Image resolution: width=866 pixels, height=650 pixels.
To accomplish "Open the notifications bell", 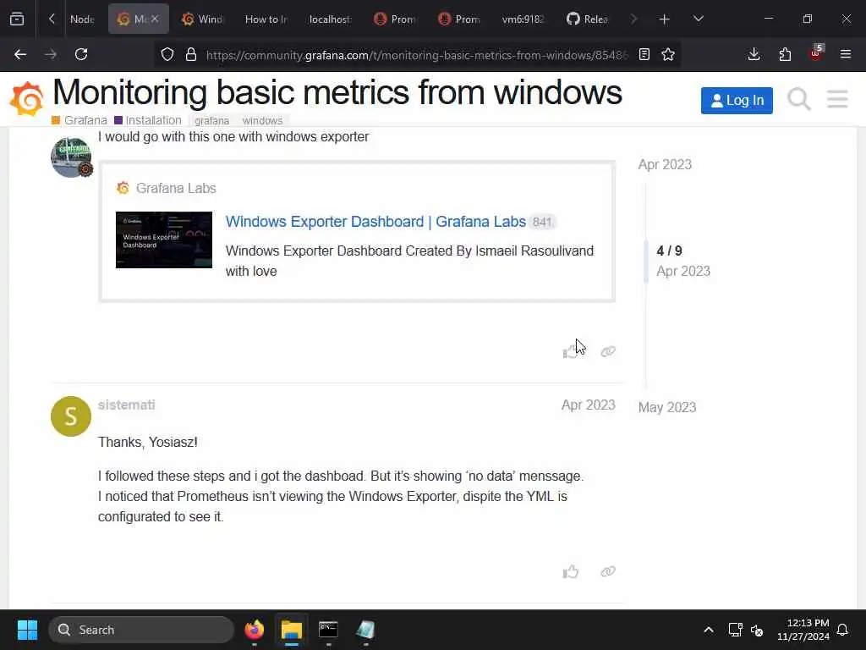I will click(x=843, y=630).
